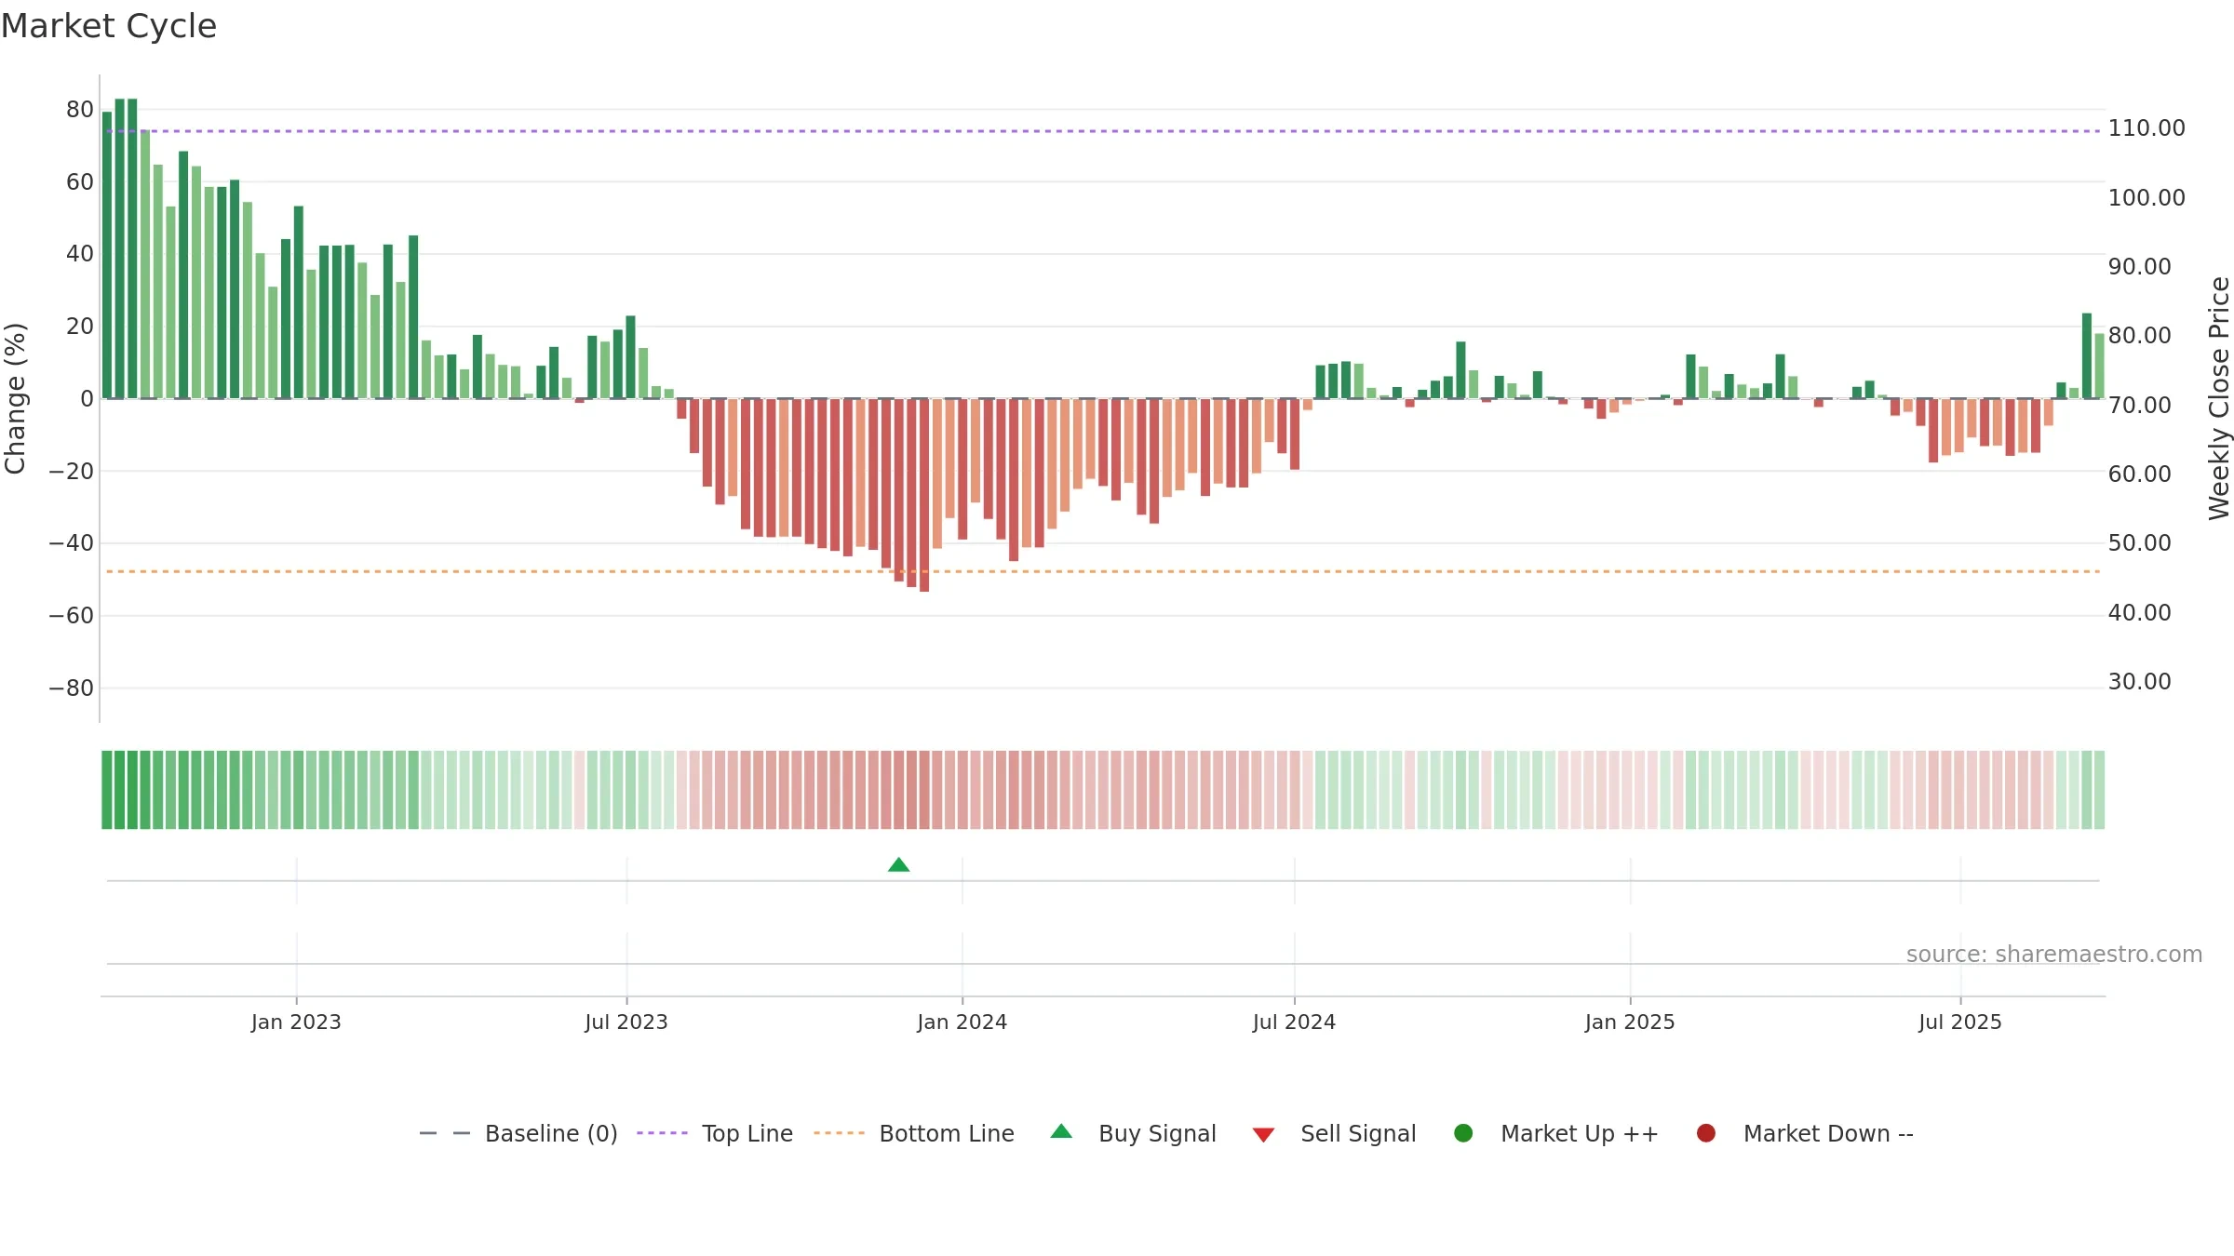This screenshot has width=2234, height=1256.
Task: Click the green Market Up legend circle
Action: pyautogui.click(x=1463, y=1133)
